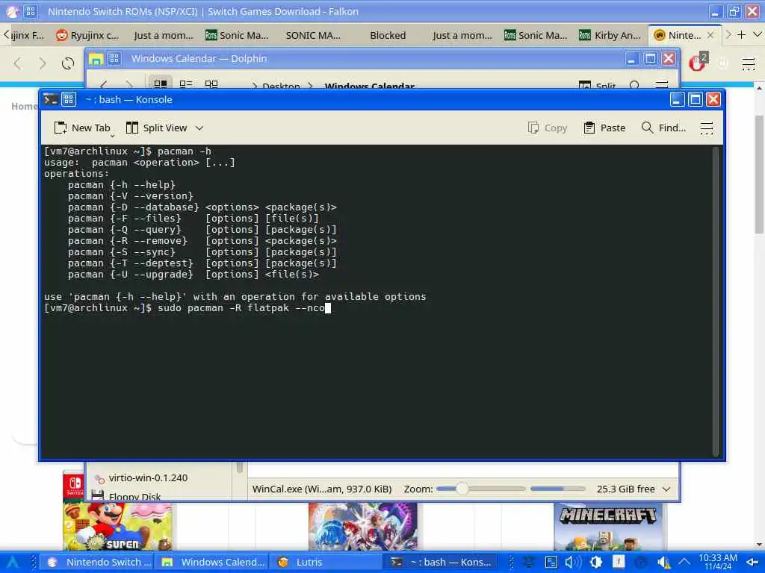The image size is (765, 573).
Task: Expand hidden system tray icons arrow
Action: click(684, 563)
